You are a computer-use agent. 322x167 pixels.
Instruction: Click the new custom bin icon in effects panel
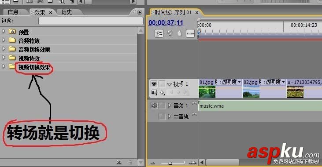[119, 162]
